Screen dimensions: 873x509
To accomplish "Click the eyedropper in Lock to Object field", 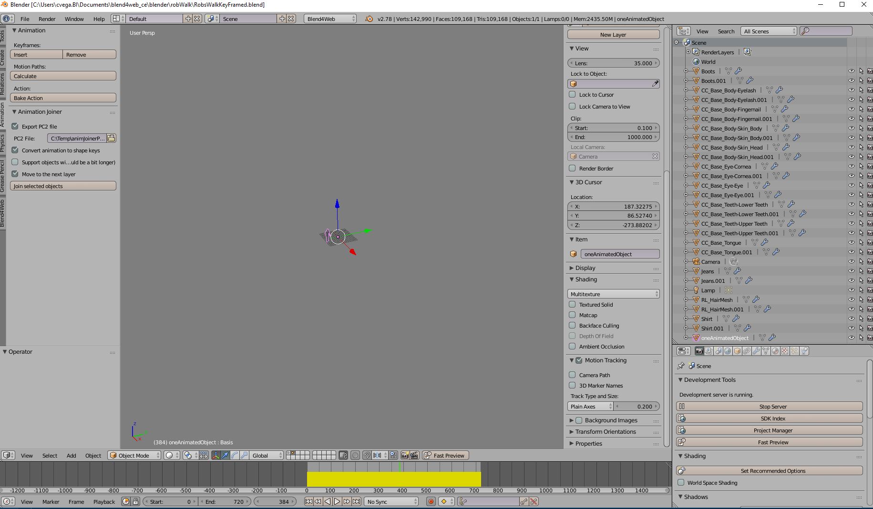I will click(655, 84).
